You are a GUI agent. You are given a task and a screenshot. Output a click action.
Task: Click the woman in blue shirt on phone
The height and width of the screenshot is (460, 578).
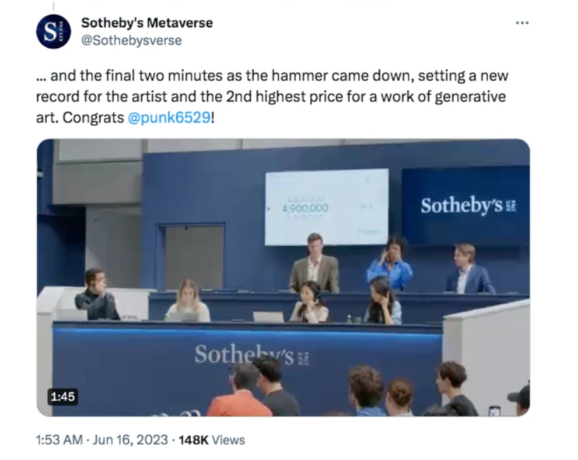point(391,262)
